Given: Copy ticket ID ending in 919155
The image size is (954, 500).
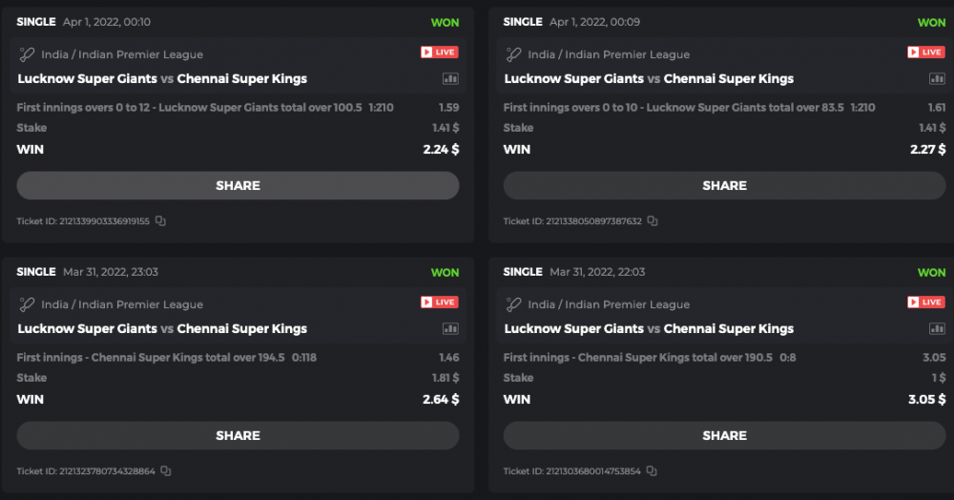Looking at the screenshot, I should tap(160, 221).
